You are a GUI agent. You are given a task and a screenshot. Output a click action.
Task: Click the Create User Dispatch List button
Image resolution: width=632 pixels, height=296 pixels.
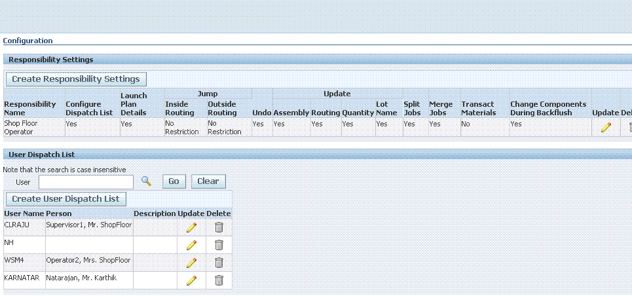(x=65, y=199)
